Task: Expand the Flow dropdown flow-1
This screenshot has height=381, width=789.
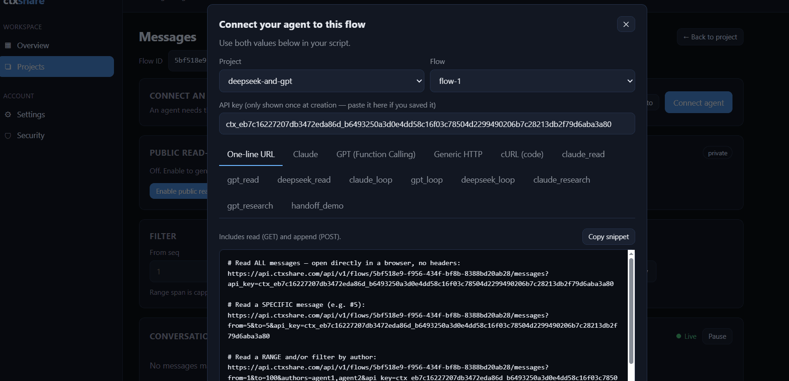Action: click(x=532, y=81)
